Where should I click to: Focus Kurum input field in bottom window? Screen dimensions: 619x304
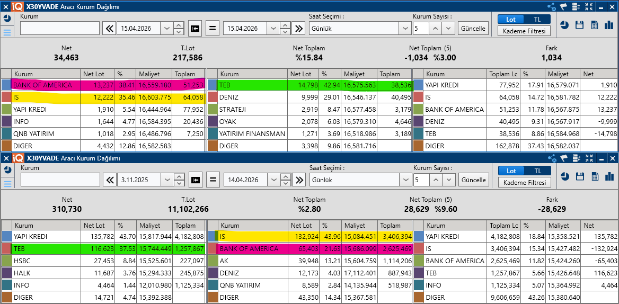pyautogui.click(x=60, y=180)
